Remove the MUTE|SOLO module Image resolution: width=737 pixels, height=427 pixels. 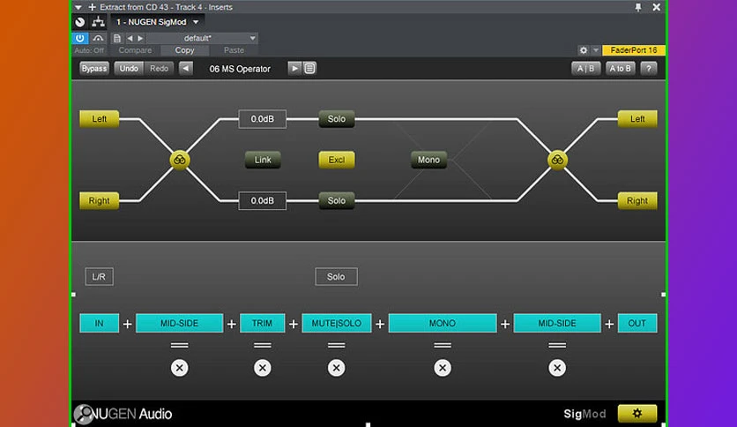[336, 368]
